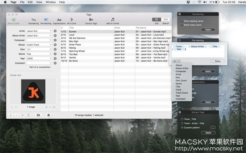
Task: Clear the Comment field
Action: pyautogui.click(x=55, y=63)
